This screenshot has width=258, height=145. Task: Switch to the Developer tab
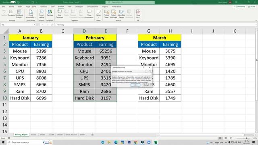click(79, 6)
